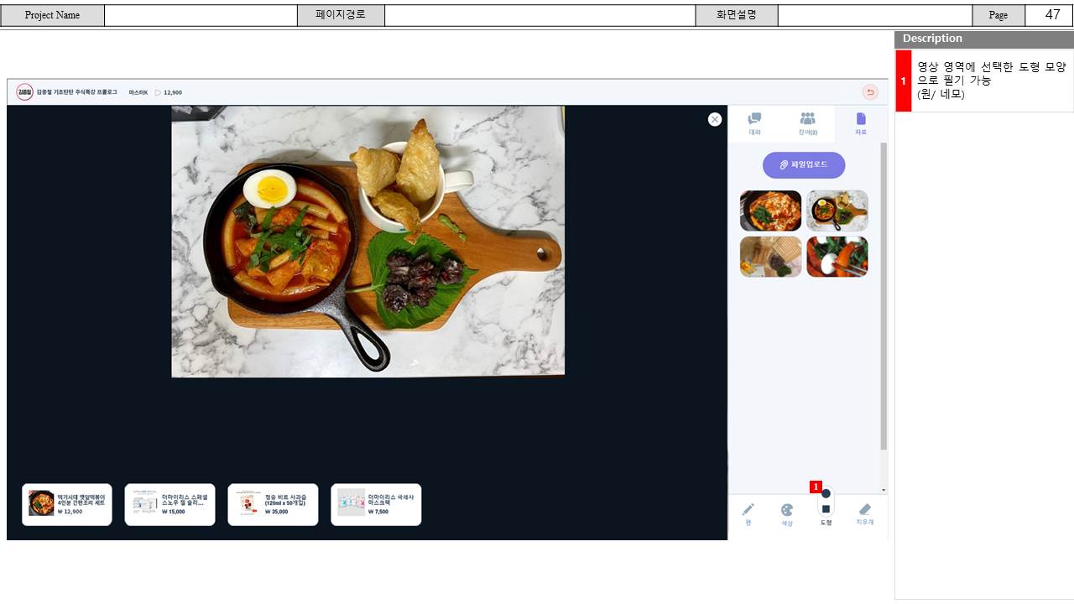Click the 도형 shape tool label

826,523
